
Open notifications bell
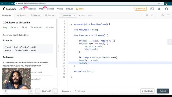click(159, 9)
